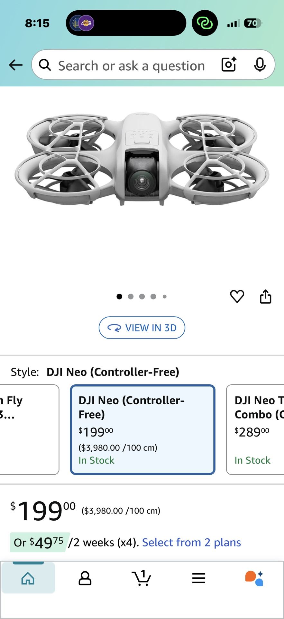The image size is (284, 619).
Task: Tap the back arrow icon
Action: click(15, 65)
